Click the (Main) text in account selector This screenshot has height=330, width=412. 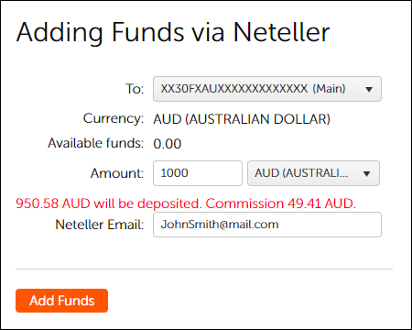pyautogui.click(x=329, y=89)
